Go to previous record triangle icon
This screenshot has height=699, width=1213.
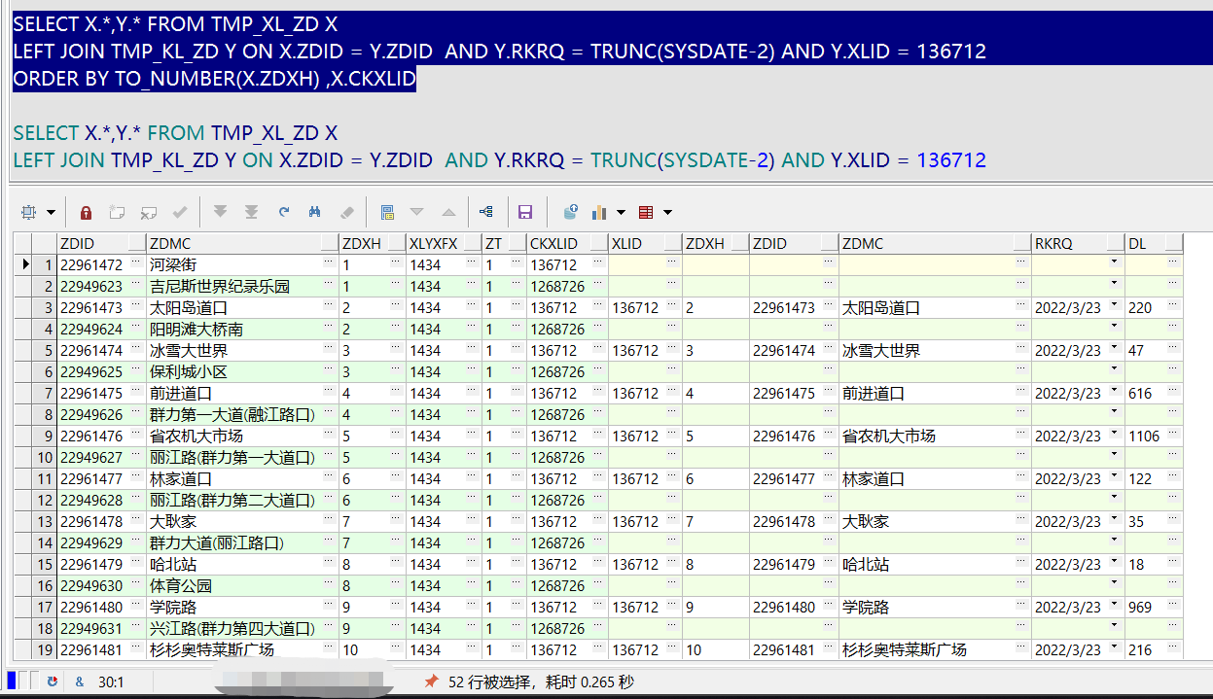[x=448, y=212]
